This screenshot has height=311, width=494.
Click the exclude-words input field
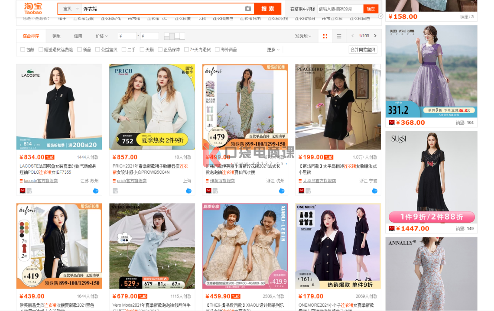pos(340,9)
